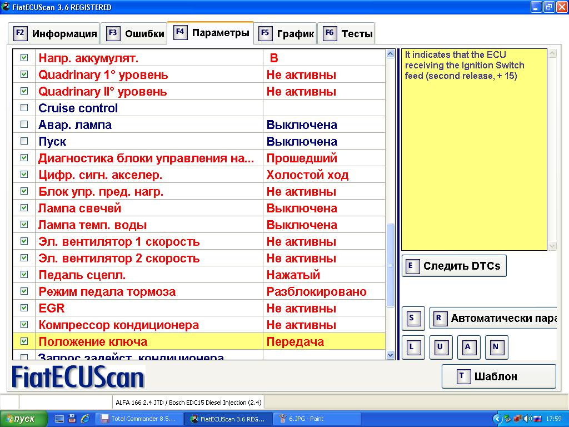Click the E key icon on Следить DTCs

(x=412, y=266)
